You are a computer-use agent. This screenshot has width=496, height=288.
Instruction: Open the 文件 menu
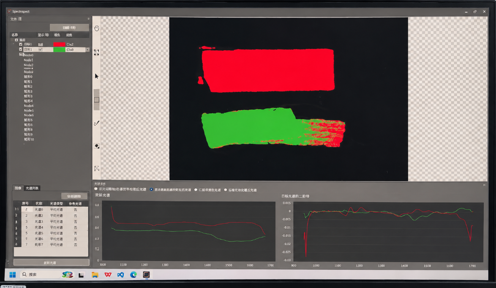pyautogui.click(x=13, y=19)
